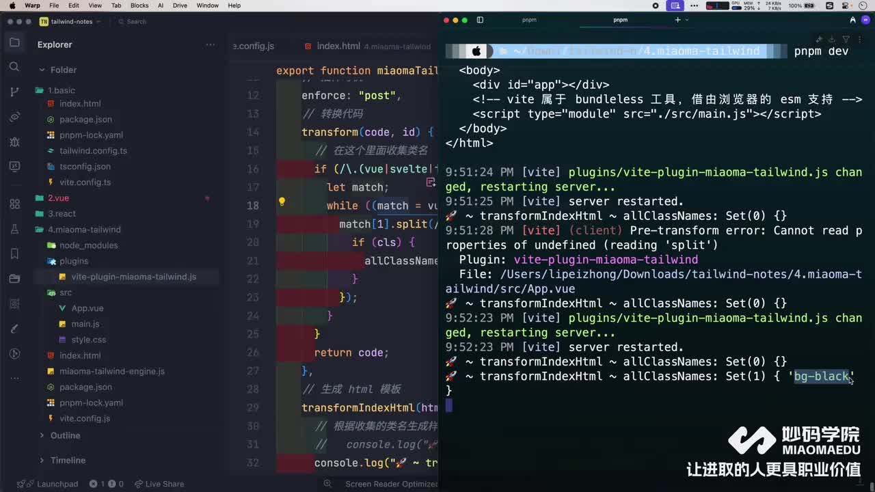
Task: Open the Testing flask icon
Action: pos(14,229)
